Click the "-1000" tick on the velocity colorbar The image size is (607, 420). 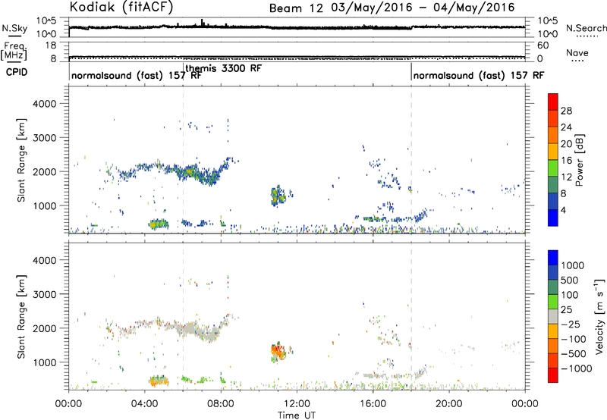576,368
